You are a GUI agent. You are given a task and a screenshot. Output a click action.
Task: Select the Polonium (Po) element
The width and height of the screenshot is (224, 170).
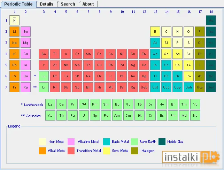pos(188,76)
